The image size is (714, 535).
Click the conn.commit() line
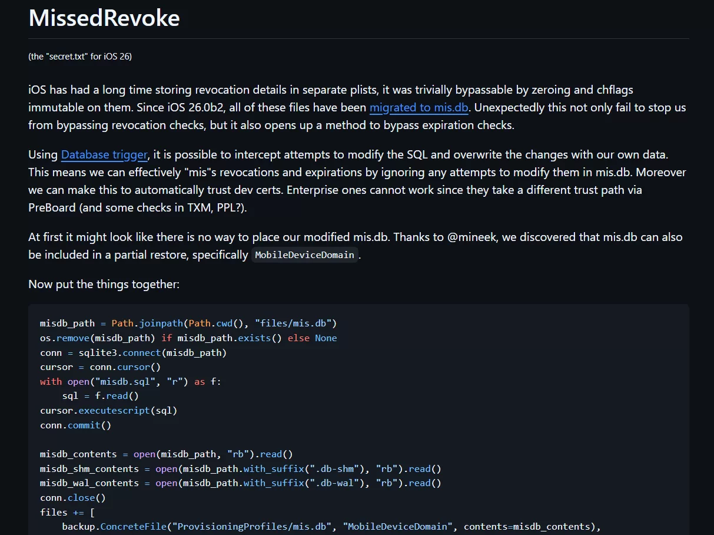75,425
